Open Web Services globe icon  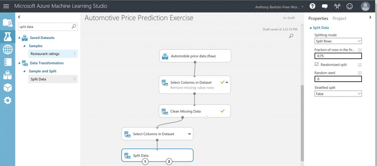(x=8, y=49)
